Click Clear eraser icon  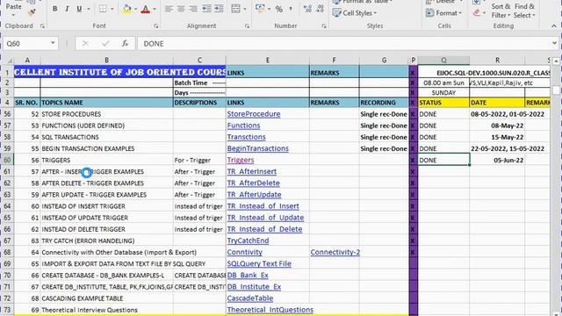[476, 13]
